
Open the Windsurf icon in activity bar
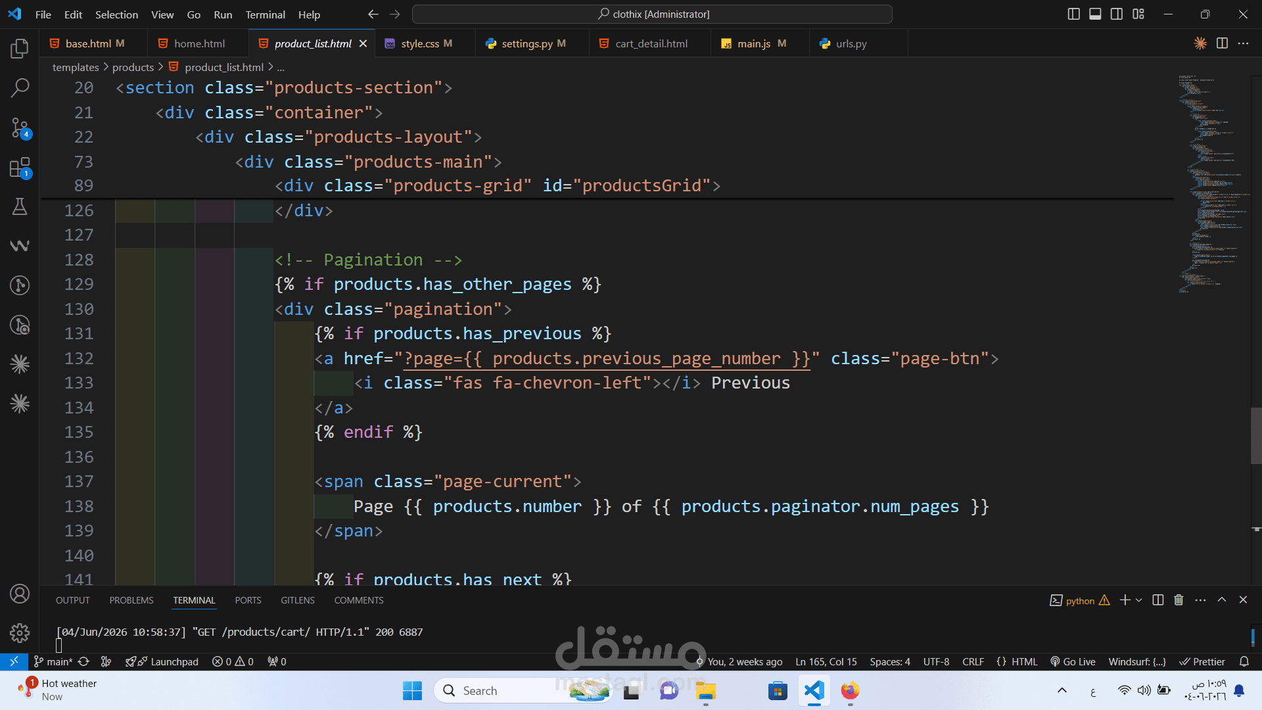tap(20, 246)
